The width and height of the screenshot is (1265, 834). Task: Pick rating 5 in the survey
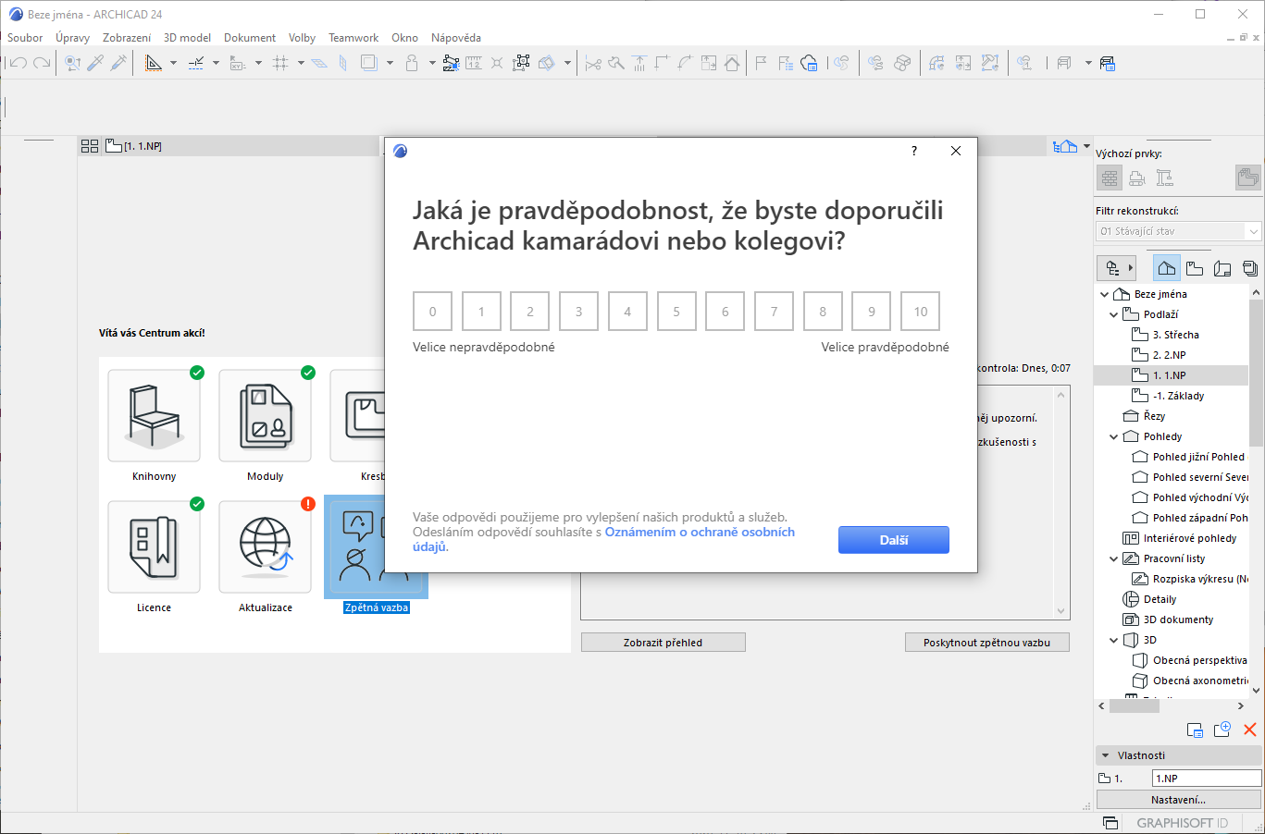[676, 312]
